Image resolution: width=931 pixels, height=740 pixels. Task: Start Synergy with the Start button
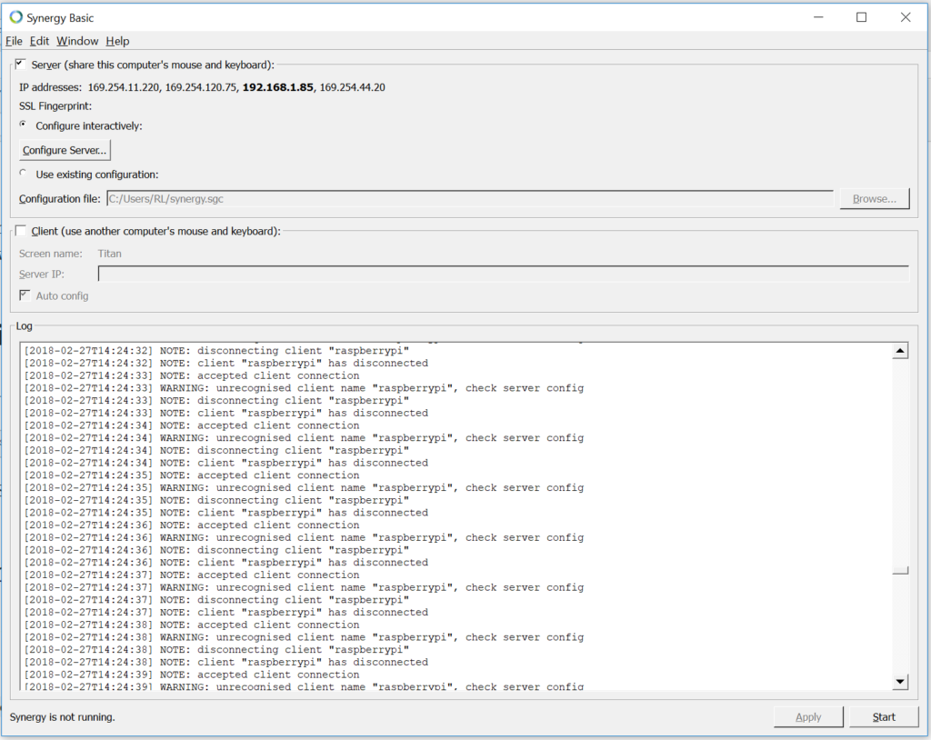point(884,717)
